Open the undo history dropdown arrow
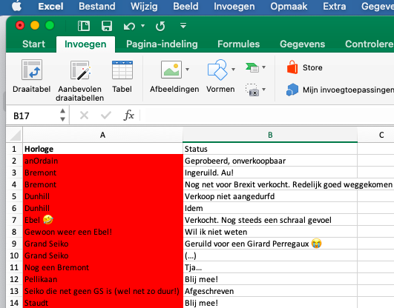The image size is (394, 308). point(142,26)
